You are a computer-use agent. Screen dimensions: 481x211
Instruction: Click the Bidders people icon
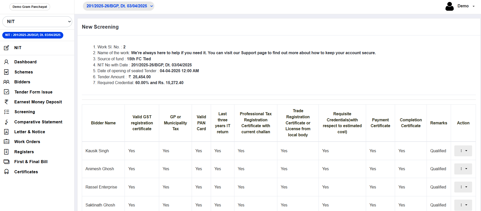point(6,82)
